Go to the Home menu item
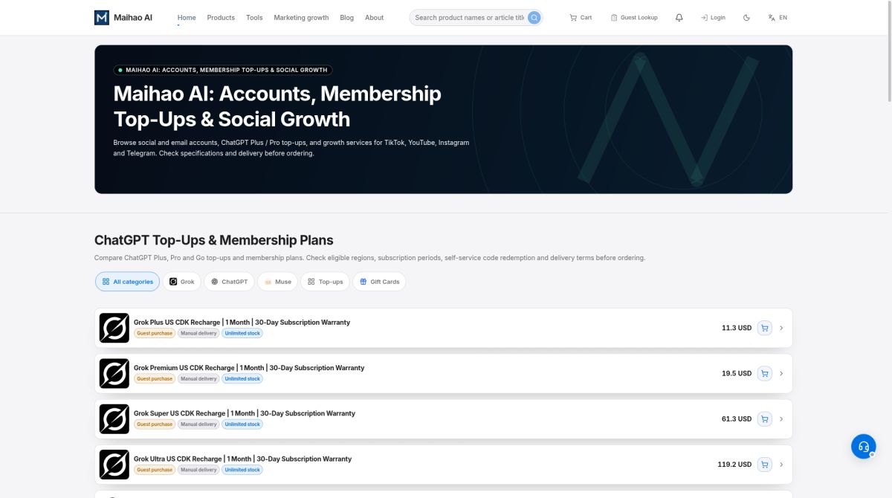Screen dimensions: 892x498 coord(187,17)
